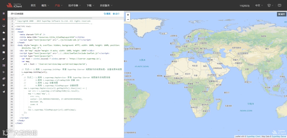Click the SuperMap iClient map watermark logo

point(278,132)
